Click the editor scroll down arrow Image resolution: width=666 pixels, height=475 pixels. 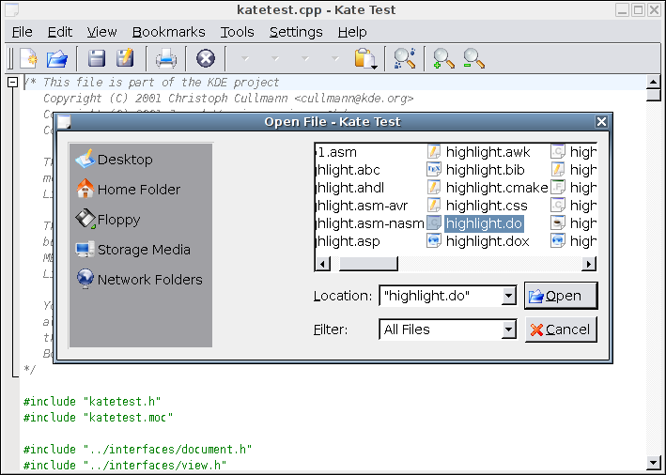[653, 462]
